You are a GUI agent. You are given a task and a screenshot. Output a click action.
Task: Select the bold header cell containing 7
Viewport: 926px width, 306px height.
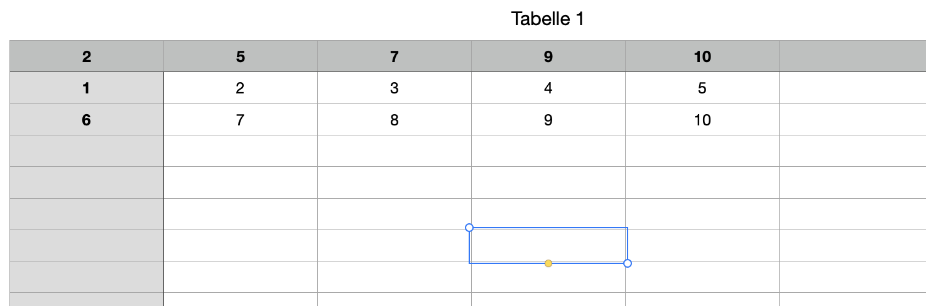pos(395,56)
